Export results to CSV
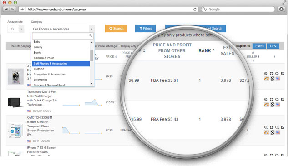This screenshot has width=289, height=166. (x=273, y=46)
